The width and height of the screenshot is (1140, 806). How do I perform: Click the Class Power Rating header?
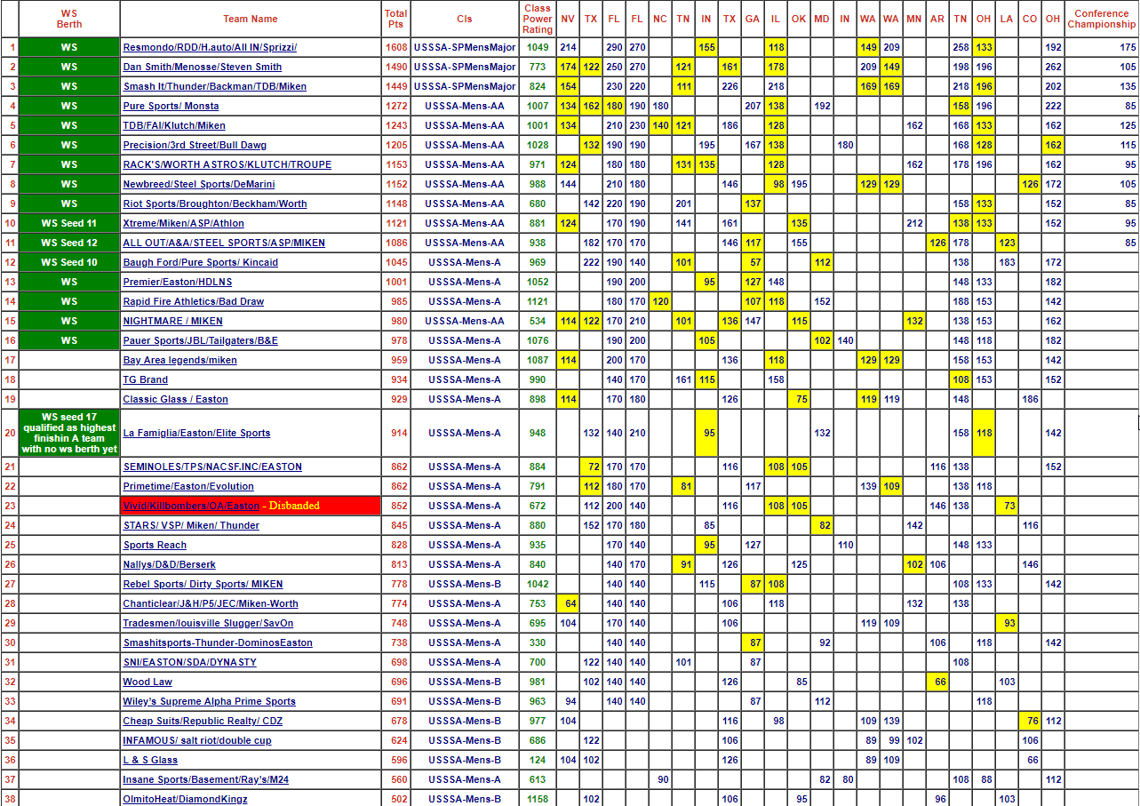coord(538,19)
